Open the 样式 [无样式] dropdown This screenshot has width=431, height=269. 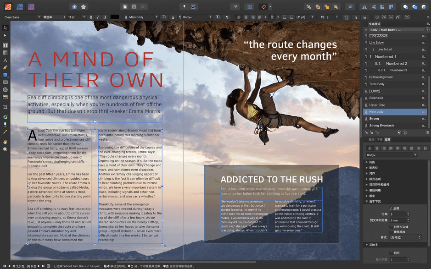coord(405,237)
